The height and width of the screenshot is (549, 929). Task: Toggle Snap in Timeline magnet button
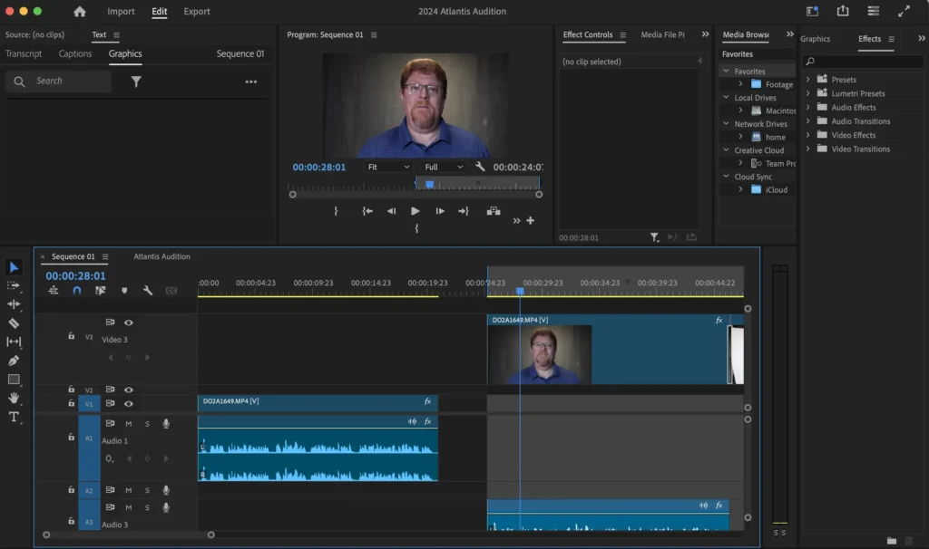pyautogui.click(x=77, y=291)
